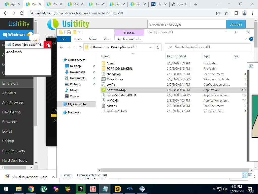The image size is (258, 194).
Task: Click the Windows Start button
Action: click(x=6, y=189)
